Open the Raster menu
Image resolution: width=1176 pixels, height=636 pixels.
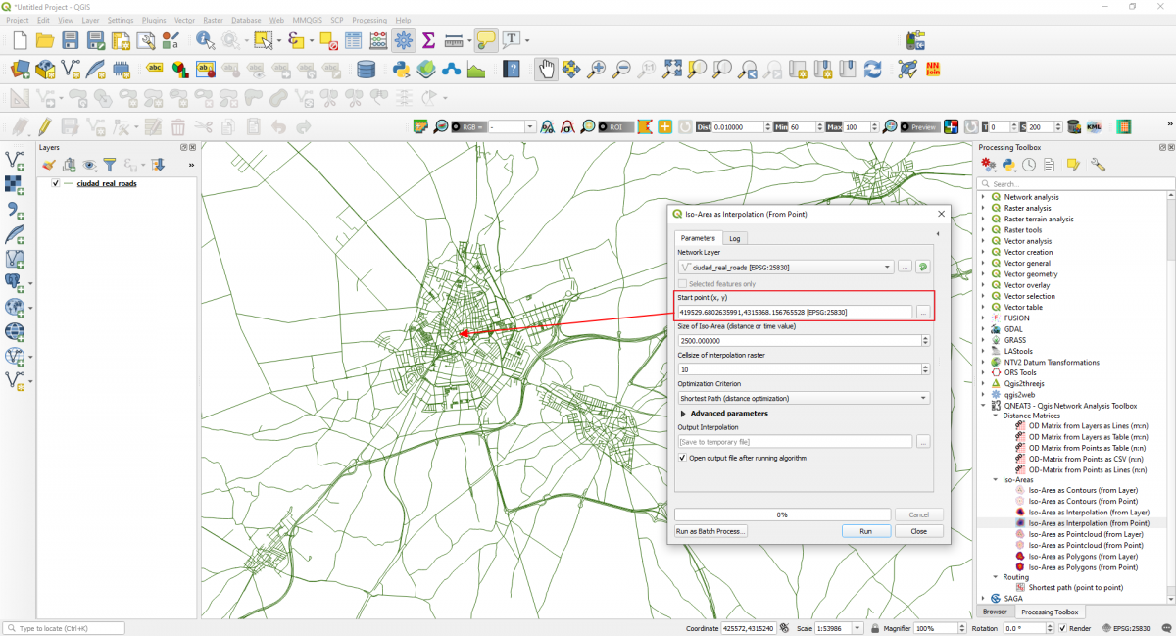point(213,20)
